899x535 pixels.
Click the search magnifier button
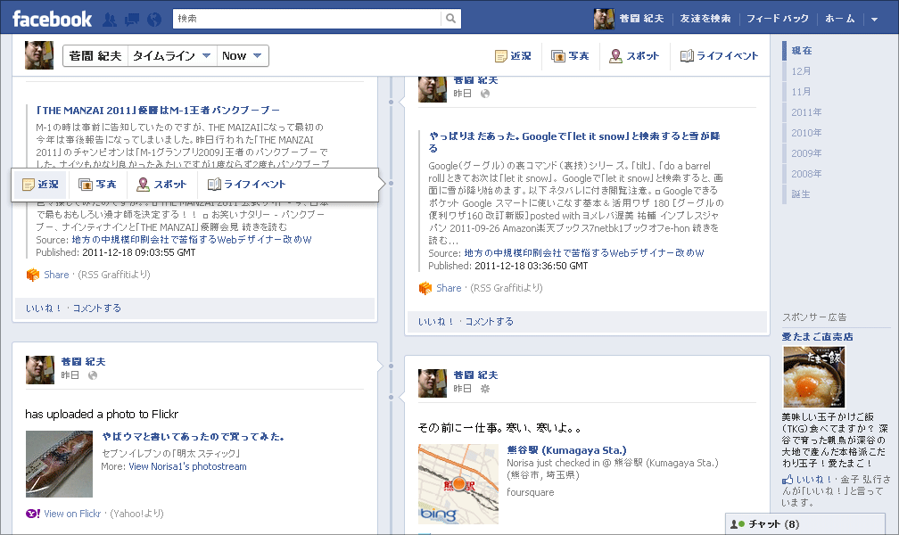tap(450, 19)
